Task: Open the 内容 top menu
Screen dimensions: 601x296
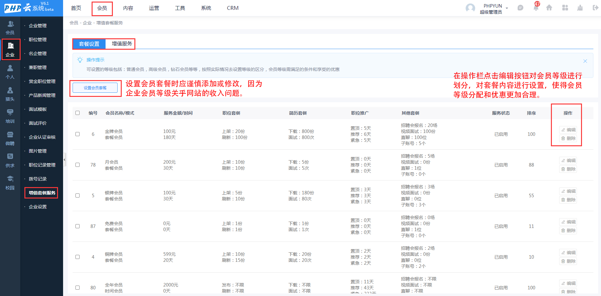Action: tap(128, 8)
